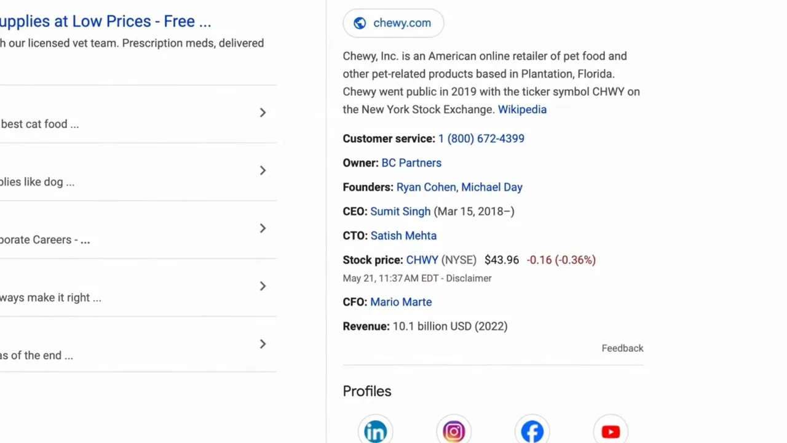787x443 pixels.
Task: Expand the 'as of the end' chevron
Action: coord(263,344)
